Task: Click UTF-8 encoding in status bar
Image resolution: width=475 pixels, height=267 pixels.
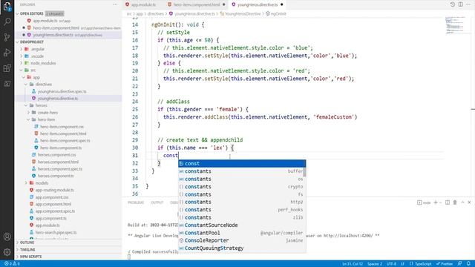Action: [391, 264]
